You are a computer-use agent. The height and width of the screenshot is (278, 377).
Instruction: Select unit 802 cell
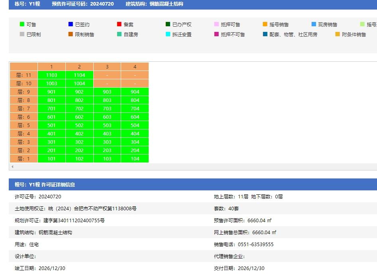[x=79, y=100]
